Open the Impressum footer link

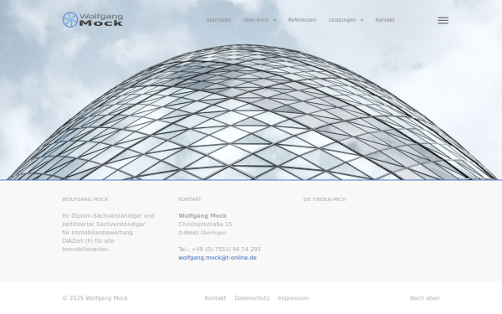(294, 298)
